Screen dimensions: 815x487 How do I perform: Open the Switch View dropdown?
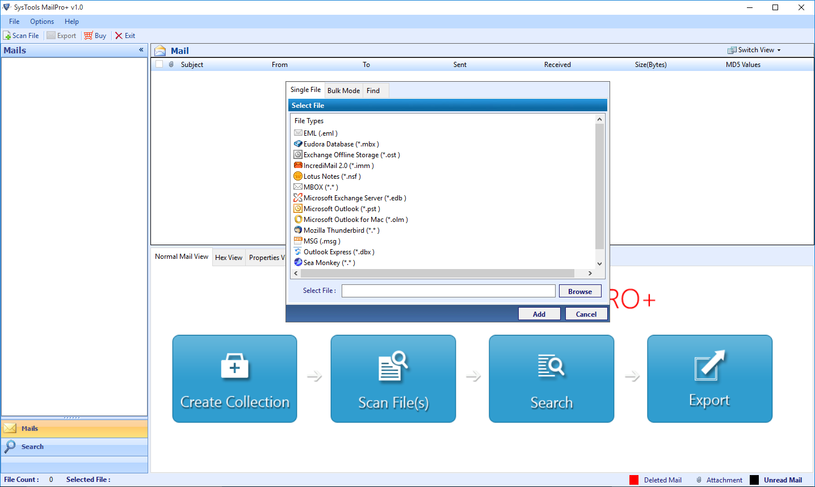[x=754, y=50]
